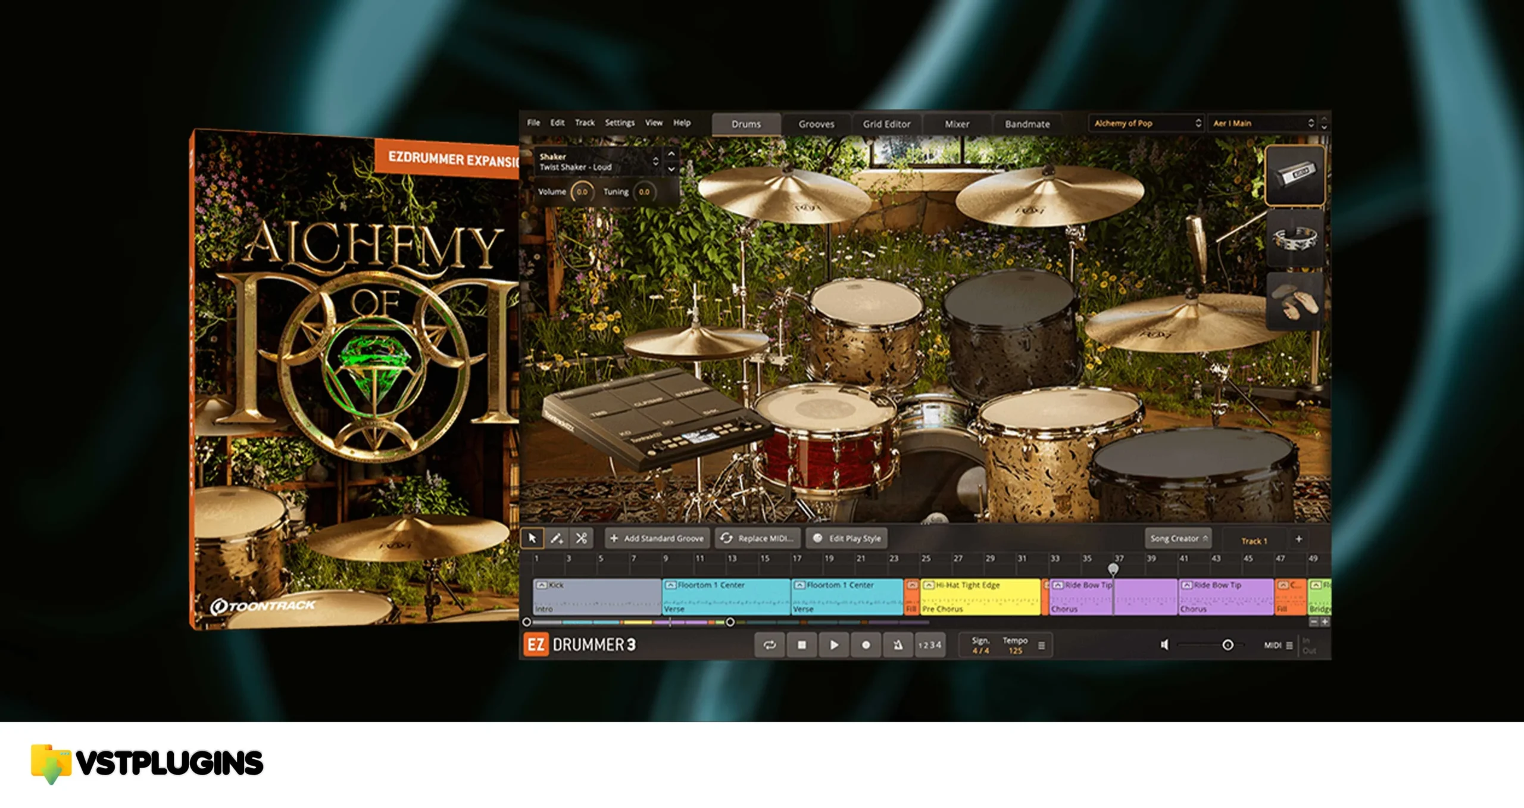Viewport: 1524px width, 808px height.
Task: Add a new track with plus button
Action: click(1299, 539)
